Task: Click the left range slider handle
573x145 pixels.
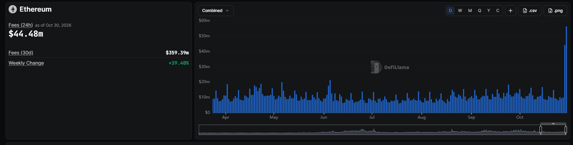Action: tap(541, 130)
